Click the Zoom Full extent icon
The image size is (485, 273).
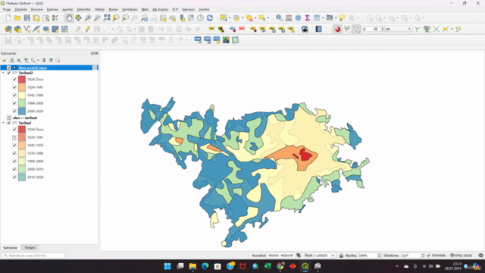[x=107, y=18]
